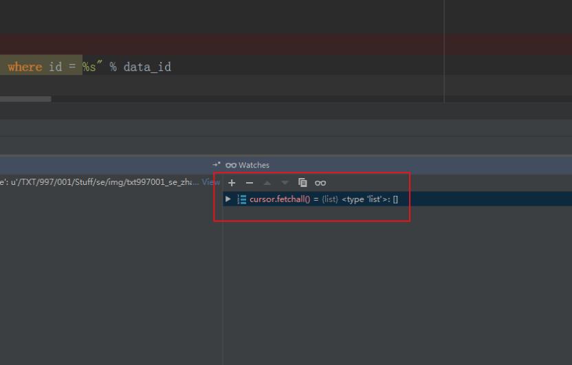The height and width of the screenshot is (365, 572).
Task: Click the %s placeholder in the query string
Action: click(x=89, y=67)
